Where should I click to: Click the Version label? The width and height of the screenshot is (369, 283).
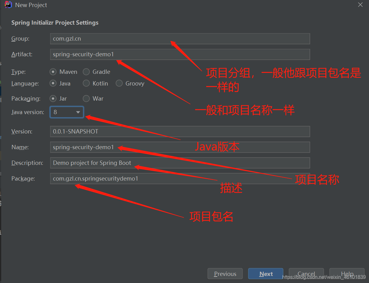point(22,131)
